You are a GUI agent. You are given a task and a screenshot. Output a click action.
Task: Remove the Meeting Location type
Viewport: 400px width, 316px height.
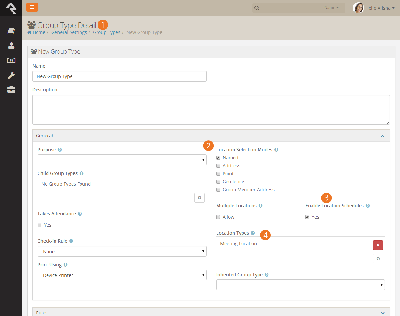pos(378,245)
